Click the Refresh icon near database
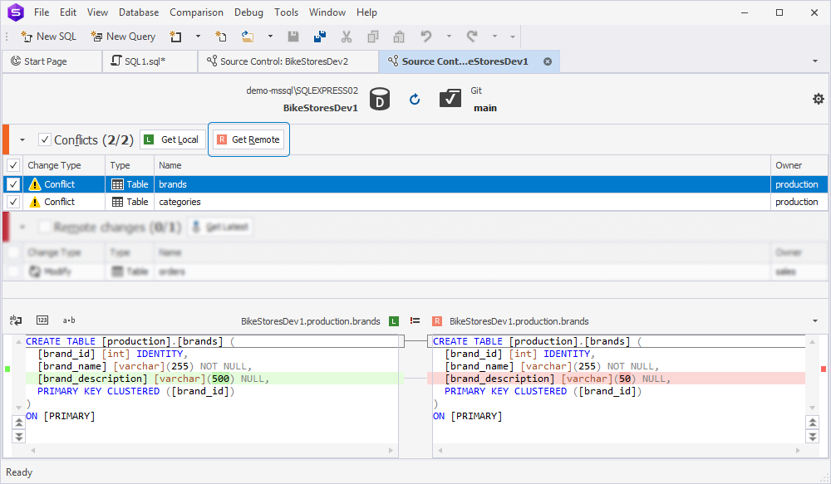The height and width of the screenshot is (484, 831). point(415,99)
